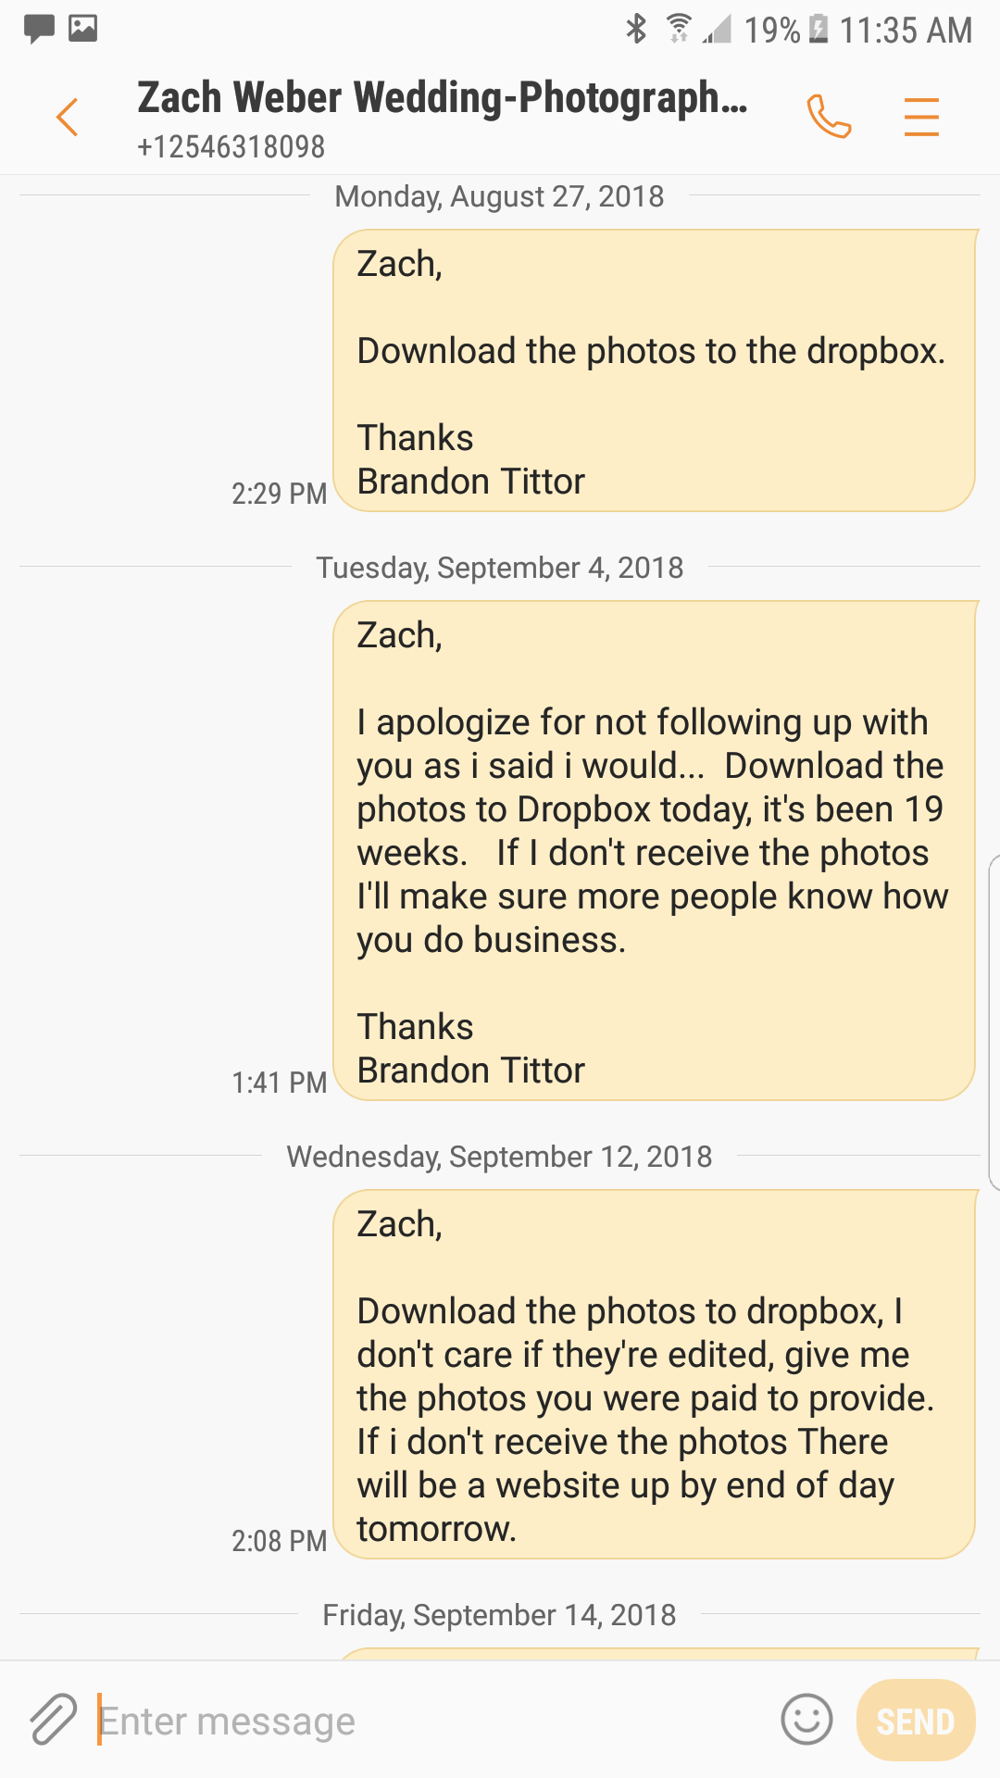Tap the phone number under the title
The width and height of the screenshot is (1000, 1778).
[x=231, y=146]
